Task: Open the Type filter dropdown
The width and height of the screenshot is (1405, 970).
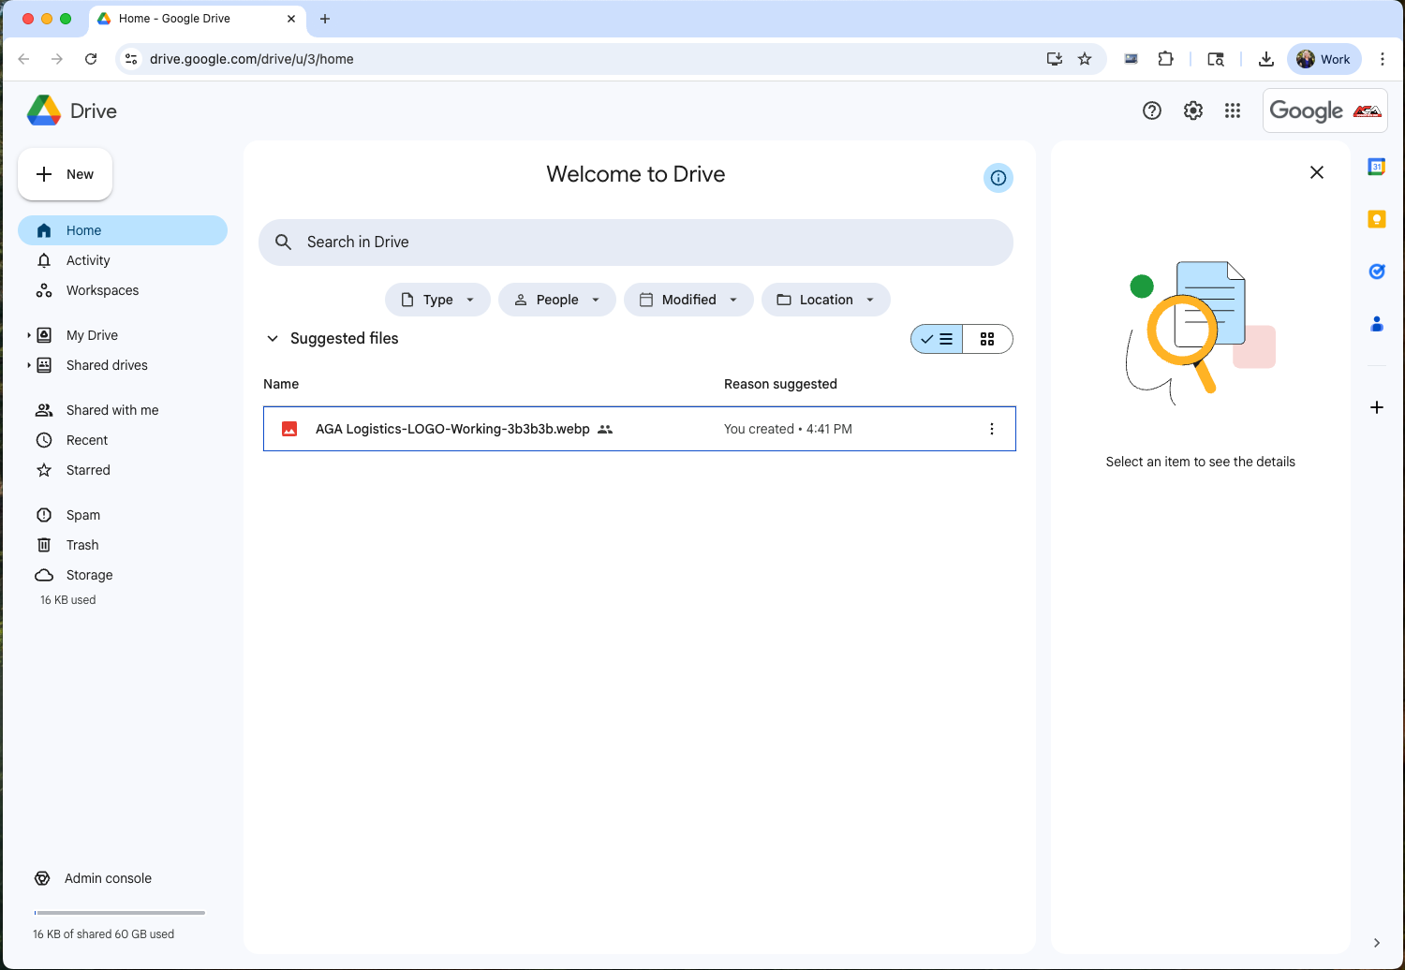Action: coord(437,300)
